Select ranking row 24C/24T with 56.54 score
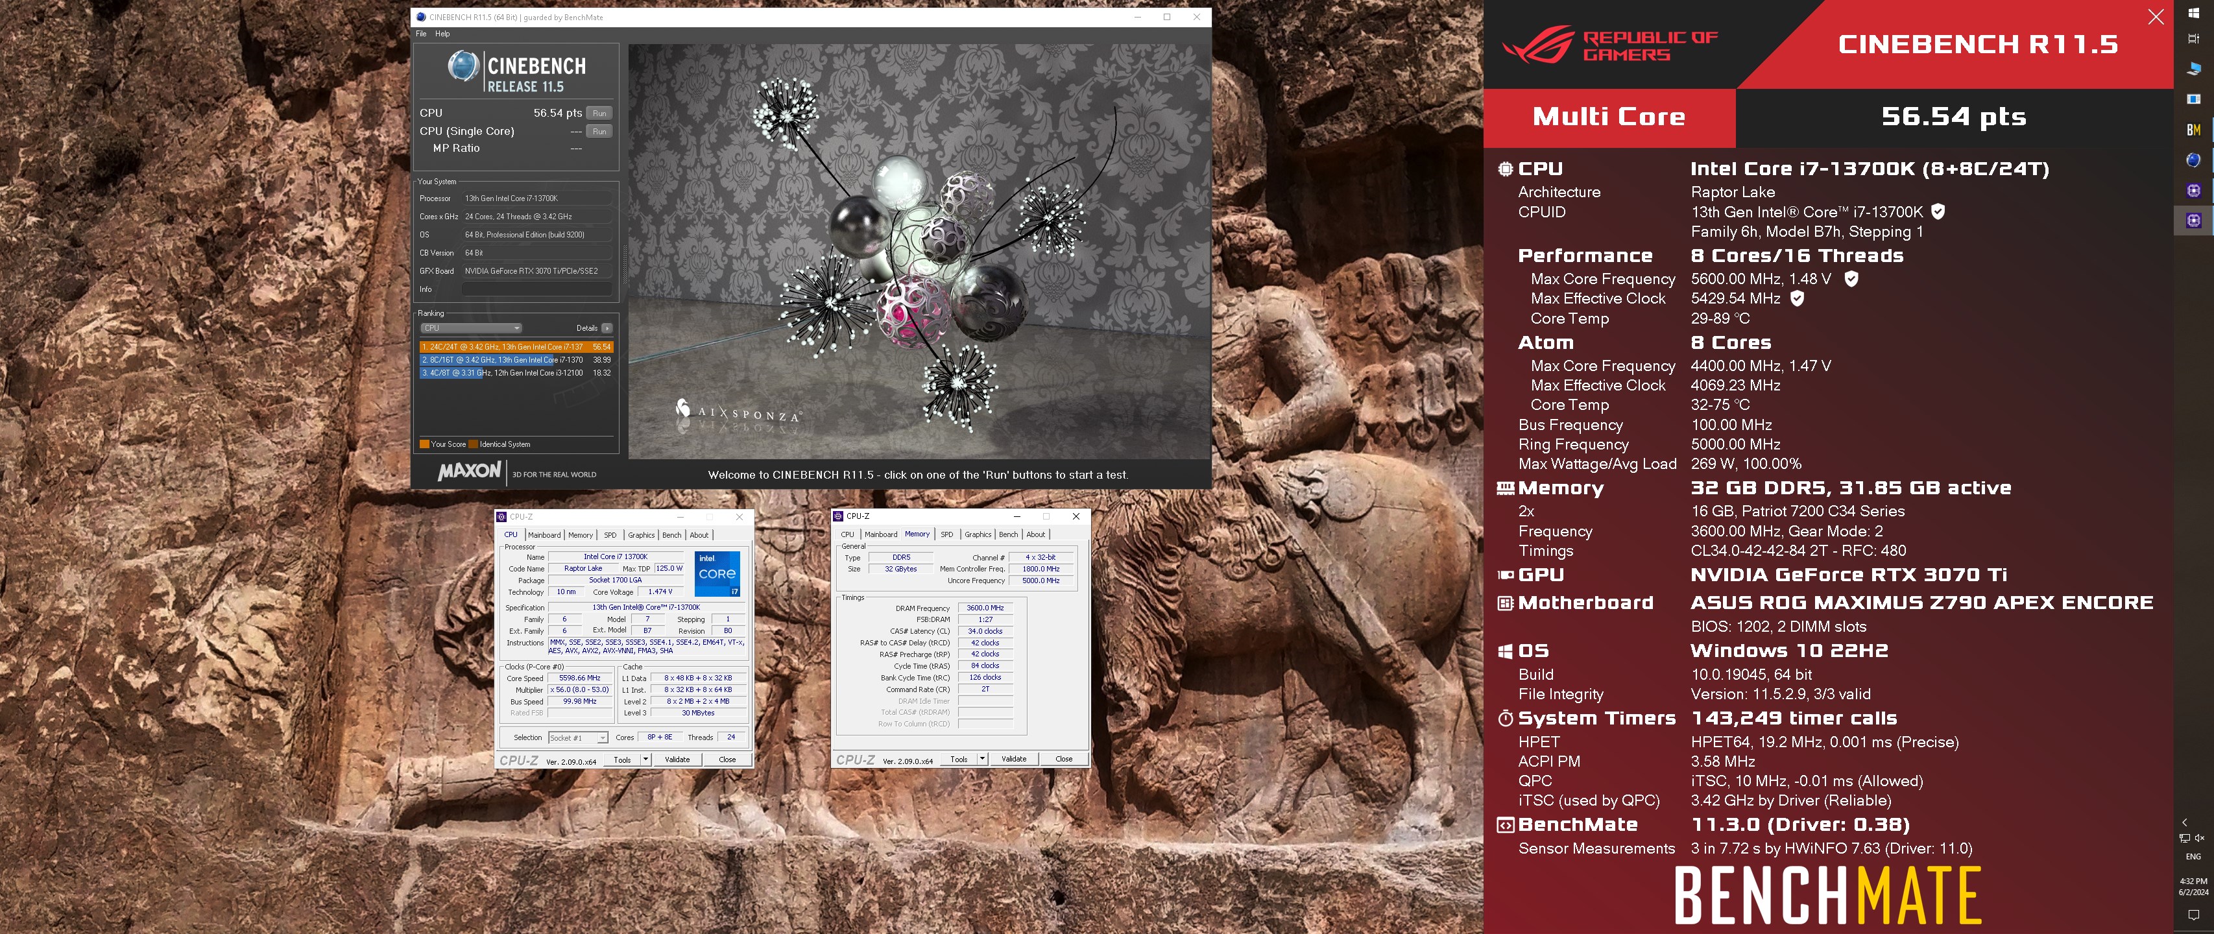The image size is (2214, 934). tap(516, 347)
